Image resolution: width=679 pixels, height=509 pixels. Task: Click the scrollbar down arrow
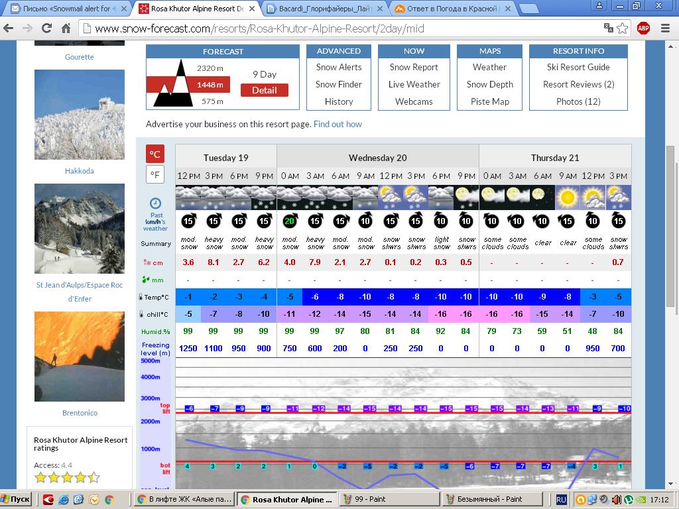[x=670, y=483]
